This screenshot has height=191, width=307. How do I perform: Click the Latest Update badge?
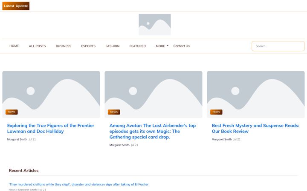click(16, 6)
